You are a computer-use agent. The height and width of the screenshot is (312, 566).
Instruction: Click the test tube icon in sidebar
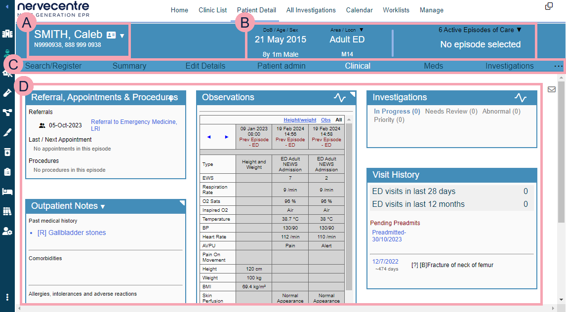(7, 92)
